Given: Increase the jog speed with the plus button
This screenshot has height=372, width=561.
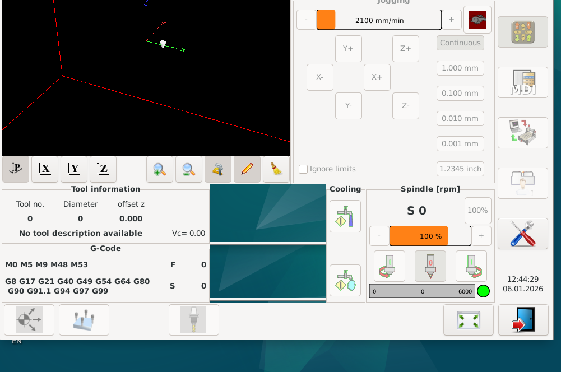Looking at the screenshot, I should click(452, 20).
